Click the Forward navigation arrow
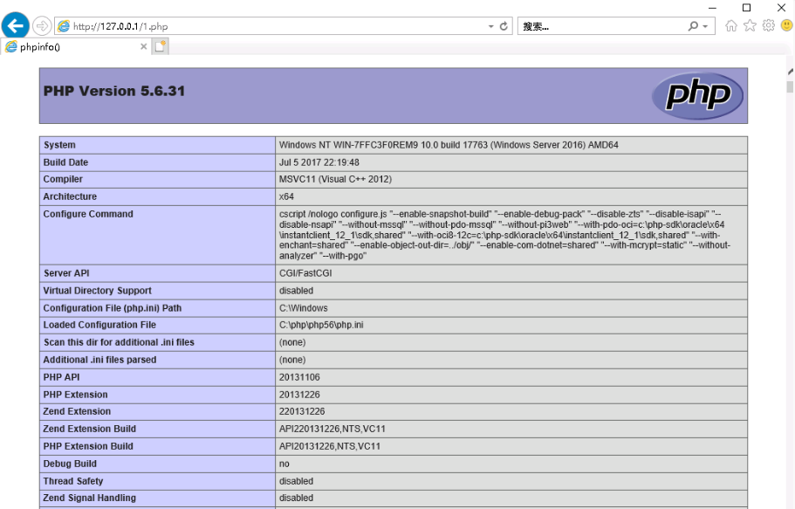 point(41,25)
